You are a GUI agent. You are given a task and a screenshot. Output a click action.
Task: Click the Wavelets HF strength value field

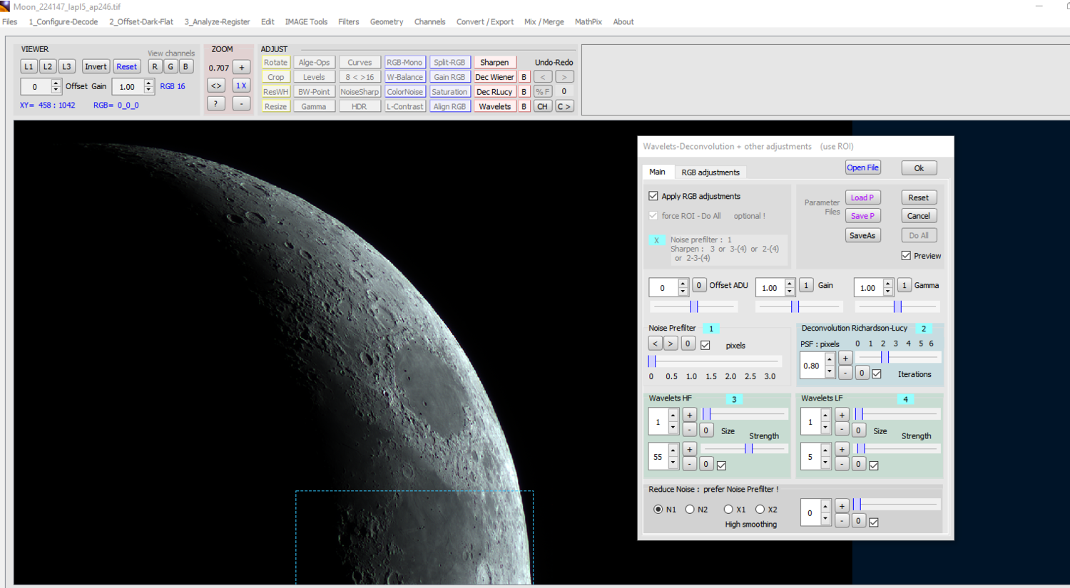click(658, 457)
